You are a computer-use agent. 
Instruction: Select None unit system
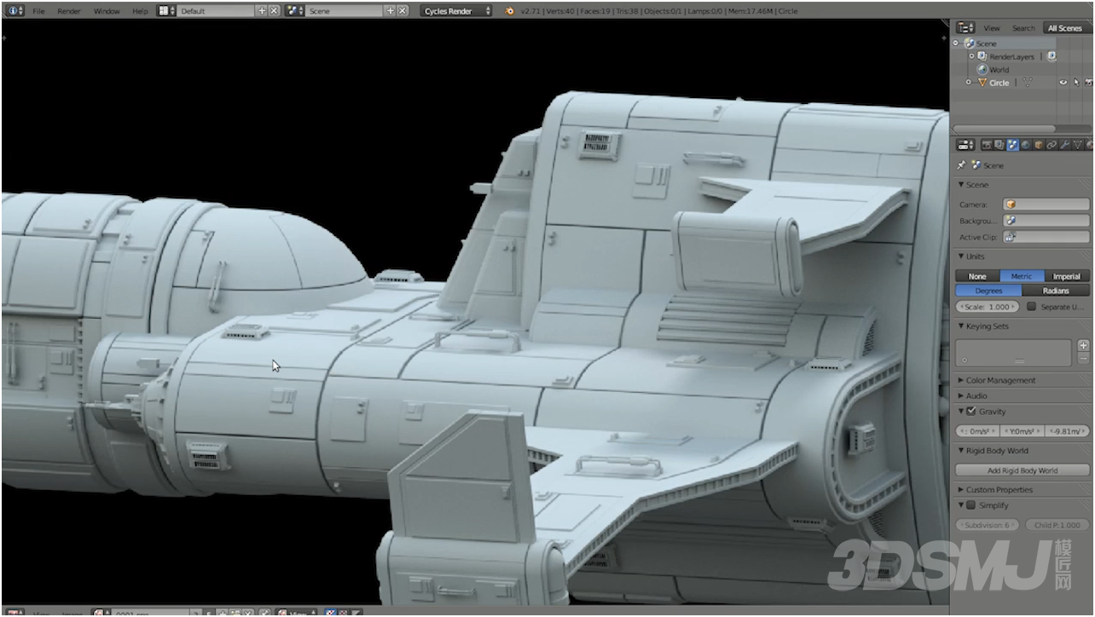click(977, 276)
